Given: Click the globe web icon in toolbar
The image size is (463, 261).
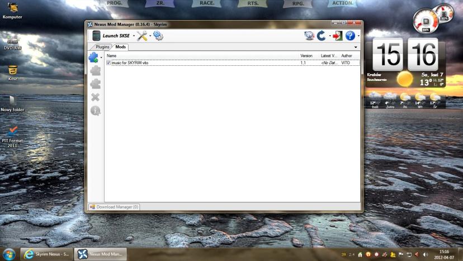Looking at the screenshot, I should (309, 36).
